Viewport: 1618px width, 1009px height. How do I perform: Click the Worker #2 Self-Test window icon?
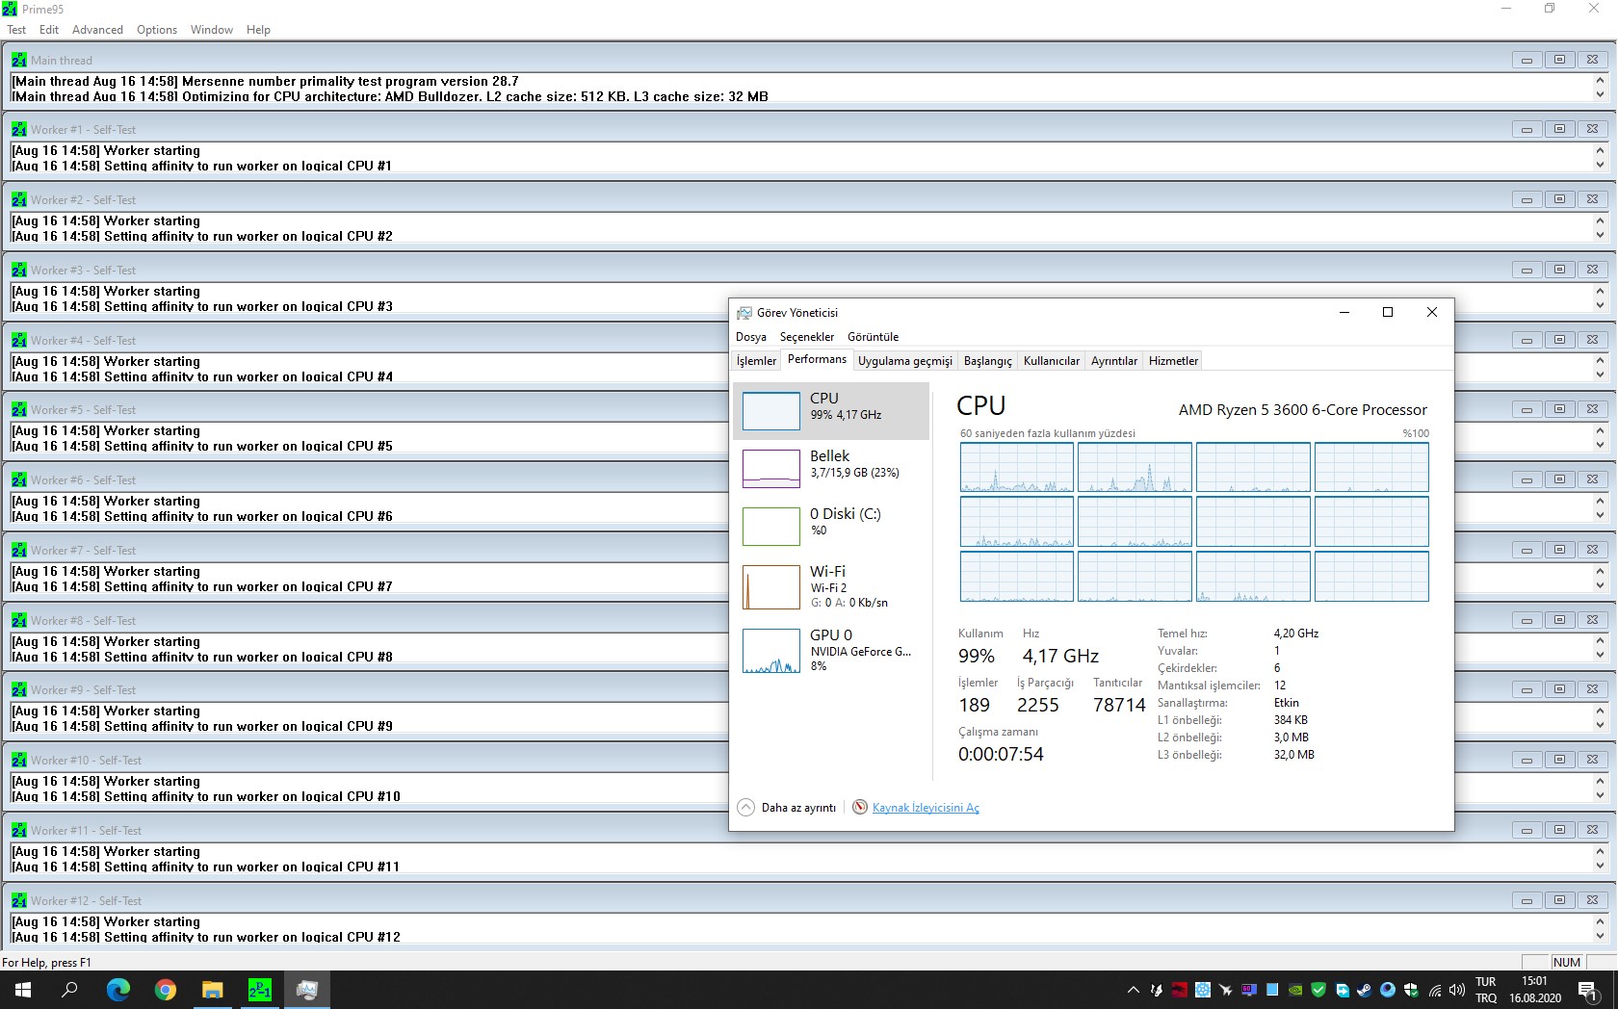pyautogui.click(x=19, y=199)
